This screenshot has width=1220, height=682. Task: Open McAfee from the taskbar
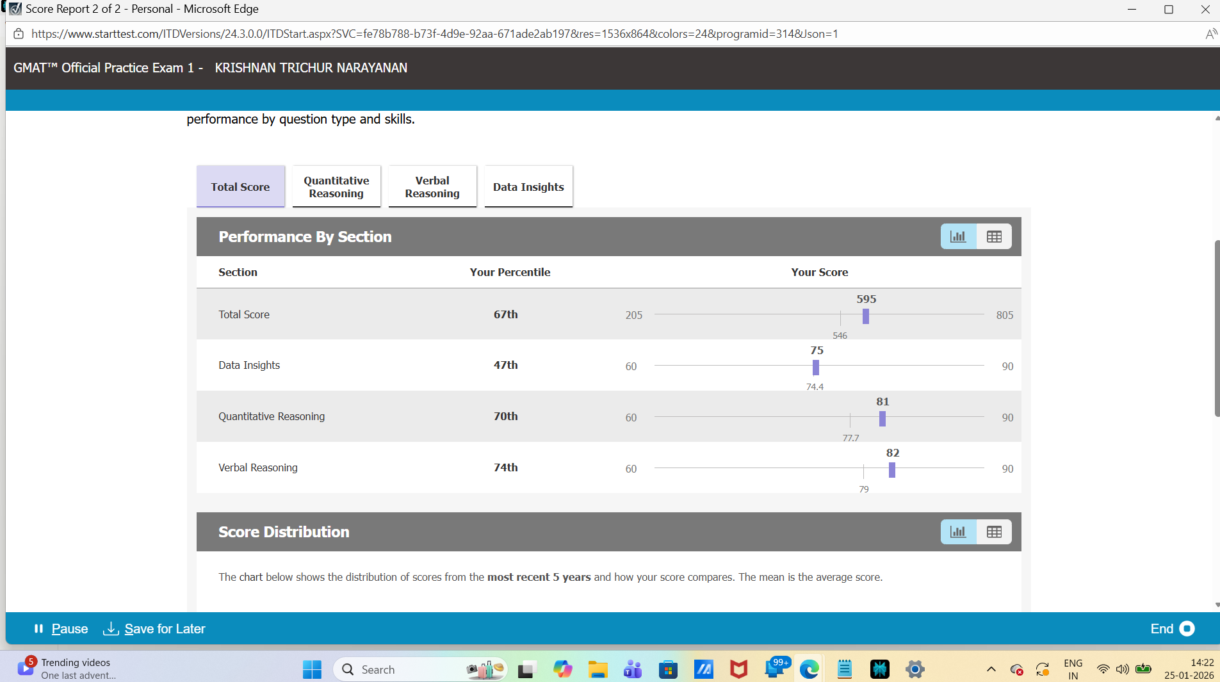(738, 669)
